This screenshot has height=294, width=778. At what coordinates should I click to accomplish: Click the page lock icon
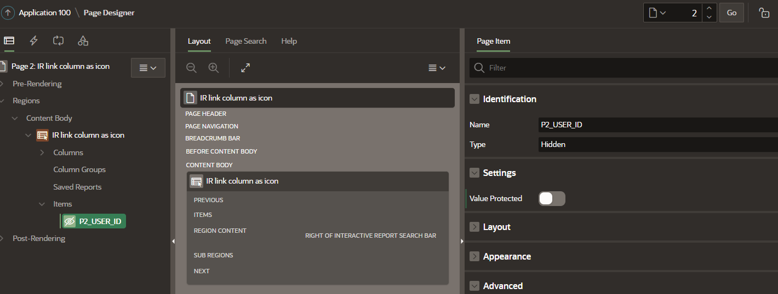tap(764, 13)
